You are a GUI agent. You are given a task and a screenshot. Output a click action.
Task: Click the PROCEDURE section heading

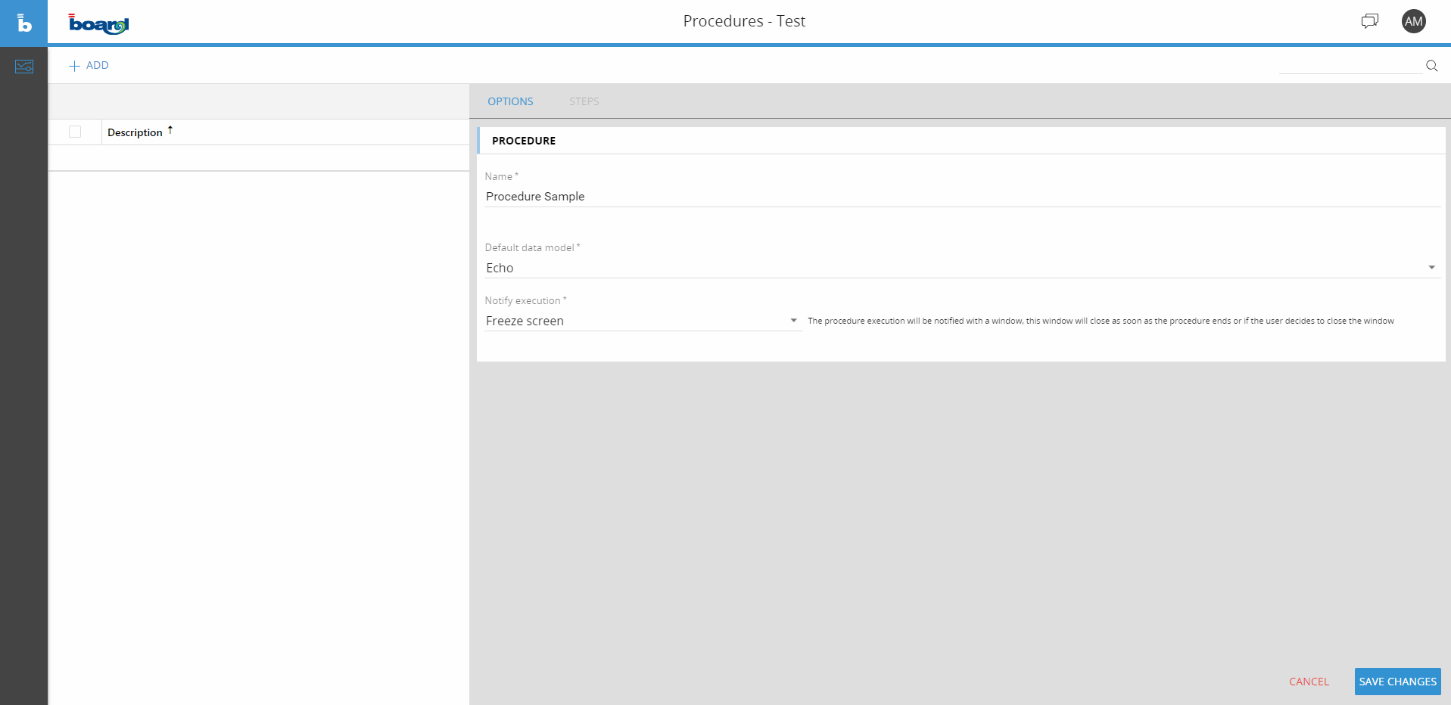tap(524, 141)
